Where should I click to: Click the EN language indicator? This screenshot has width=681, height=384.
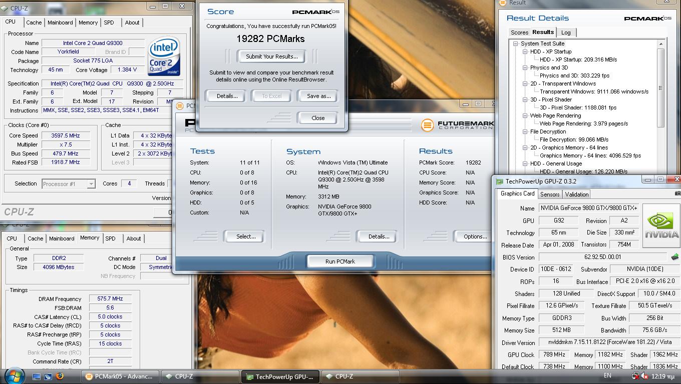607,375
